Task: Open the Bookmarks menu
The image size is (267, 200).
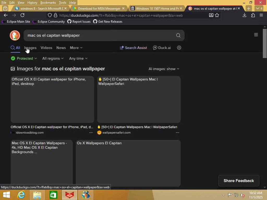Action: [48, 2]
